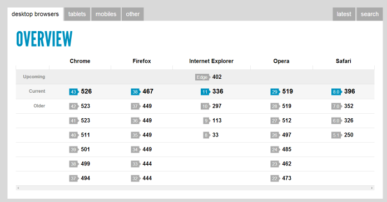Click the Chrome 41 version badge

74,121
